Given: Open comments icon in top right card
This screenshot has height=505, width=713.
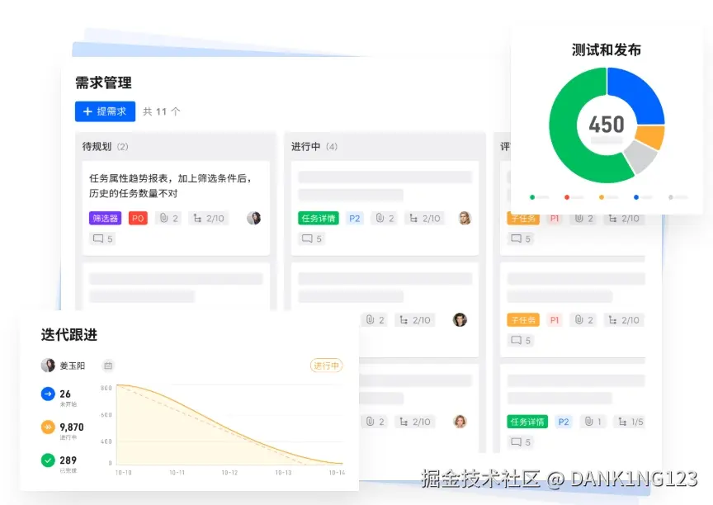Looking at the screenshot, I should 516,238.
